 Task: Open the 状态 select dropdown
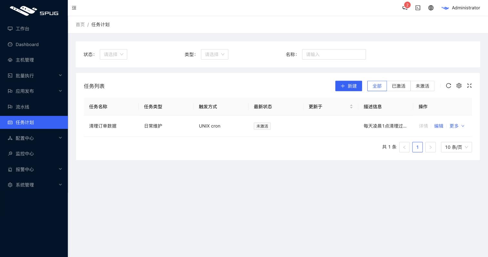click(113, 54)
